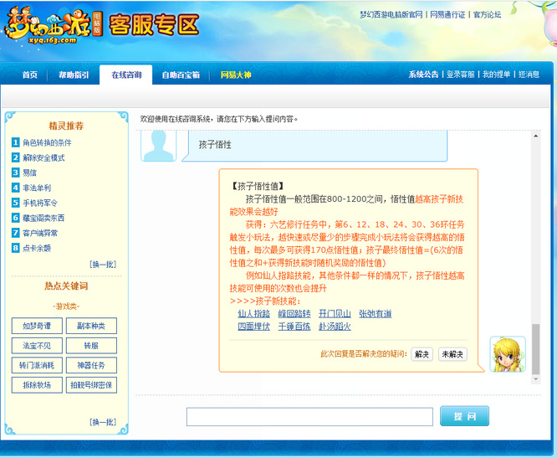Viewport: 557px width, 458px height.
Task: Click the 转服 keyword button
Action: coord(91,345)
